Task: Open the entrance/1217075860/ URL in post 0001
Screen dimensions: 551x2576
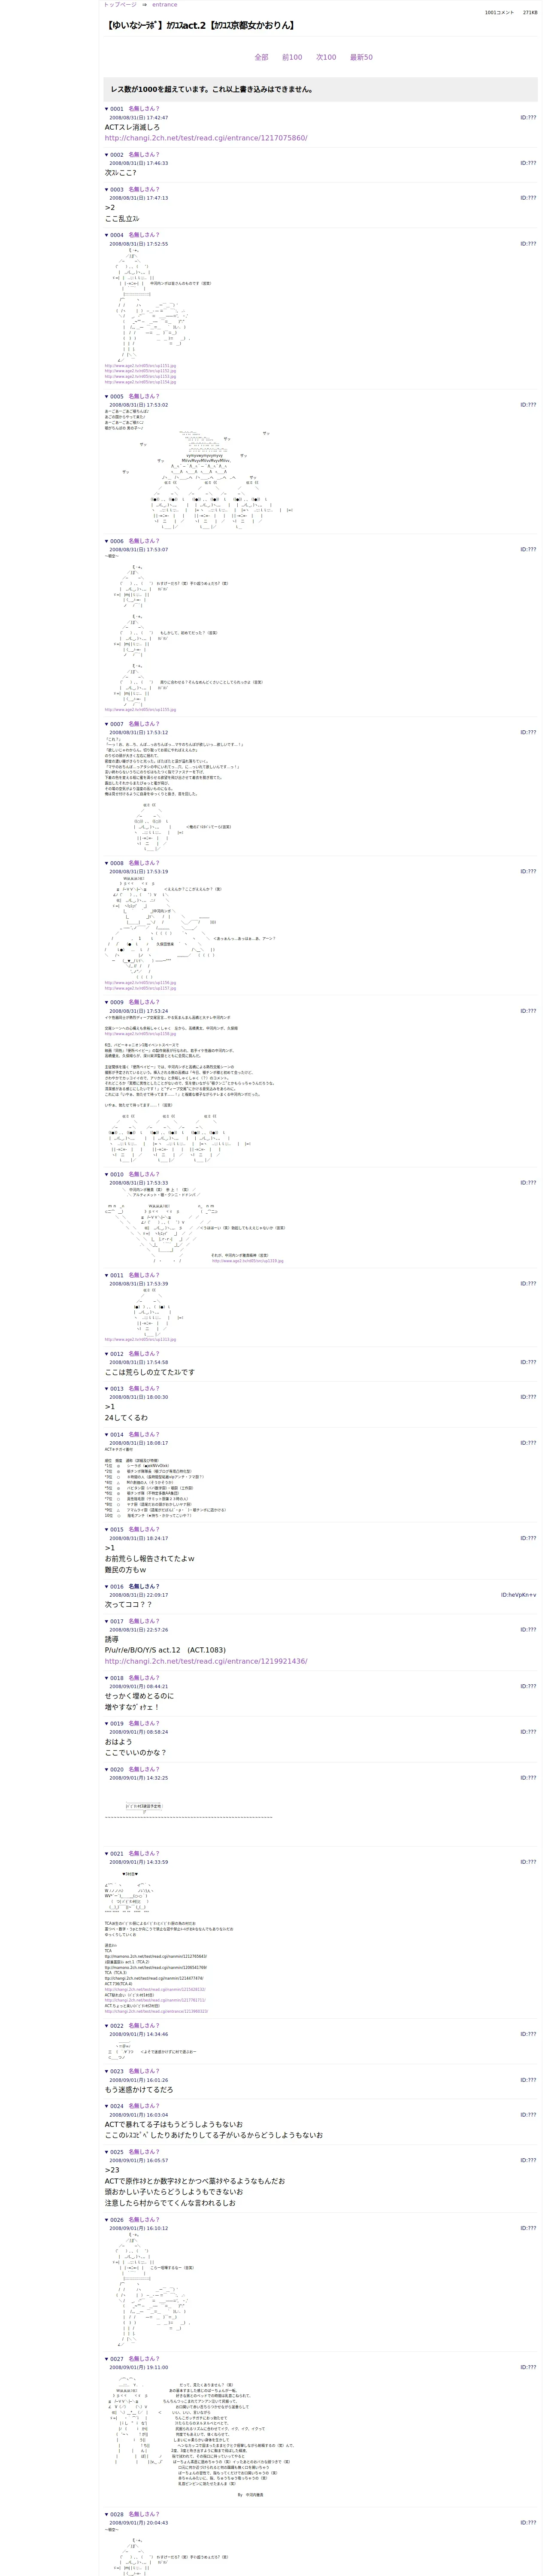Action: point(206,138)
